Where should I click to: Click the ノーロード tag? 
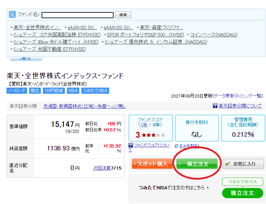coord(17,91)
